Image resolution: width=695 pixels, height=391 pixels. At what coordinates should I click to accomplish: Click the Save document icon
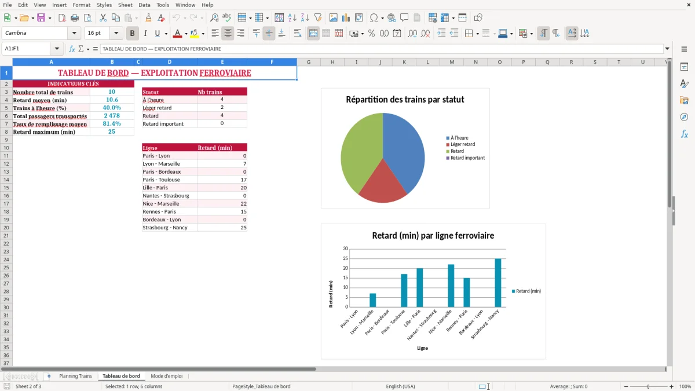41,18
